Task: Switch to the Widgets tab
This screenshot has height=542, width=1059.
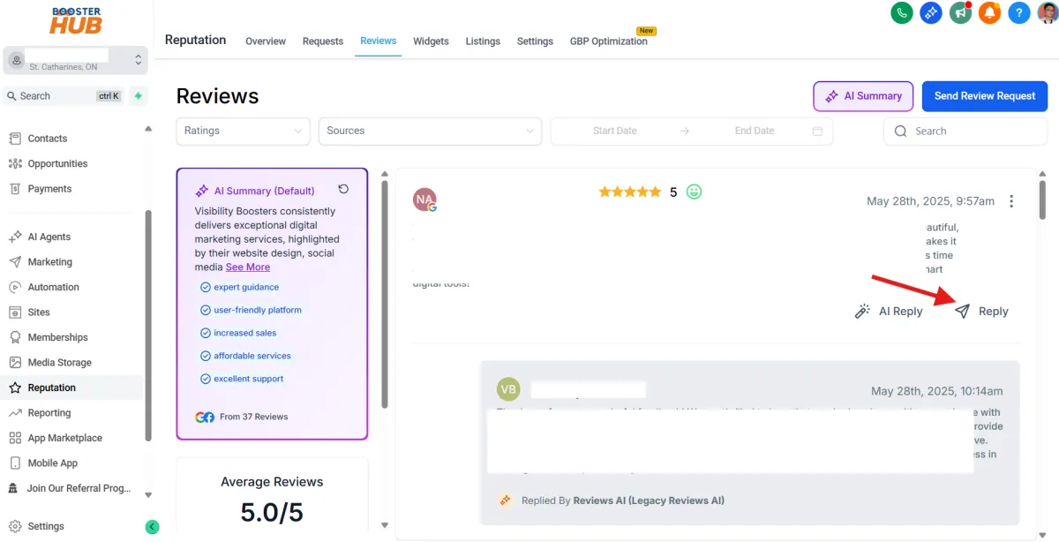Action: pyautogui.click(x=431, y=41)
